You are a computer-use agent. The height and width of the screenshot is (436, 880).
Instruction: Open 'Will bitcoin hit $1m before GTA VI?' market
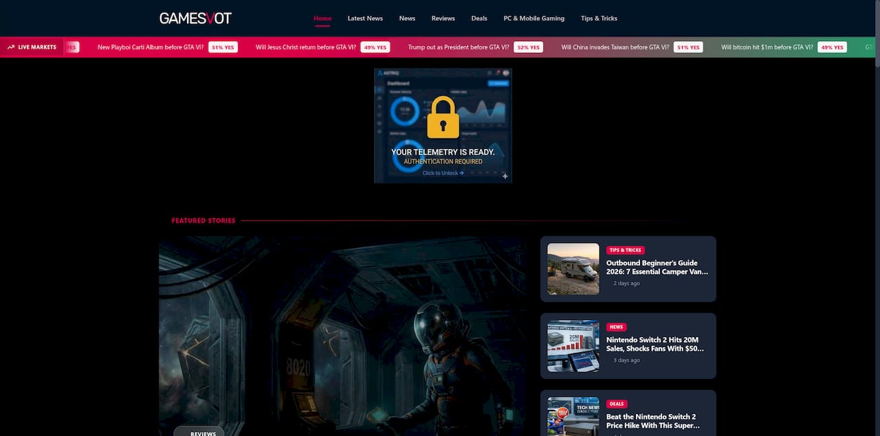pyautogui.click(x=767, y=47)
